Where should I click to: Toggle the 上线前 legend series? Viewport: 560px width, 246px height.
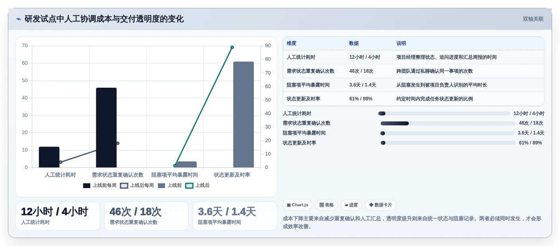tap(170, 186)
